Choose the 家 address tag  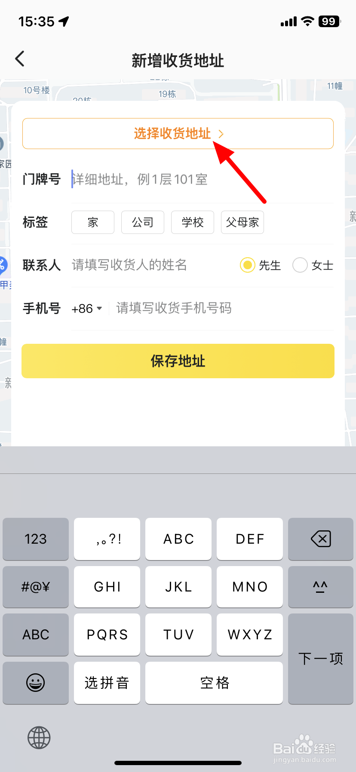[x=93, y=222]
